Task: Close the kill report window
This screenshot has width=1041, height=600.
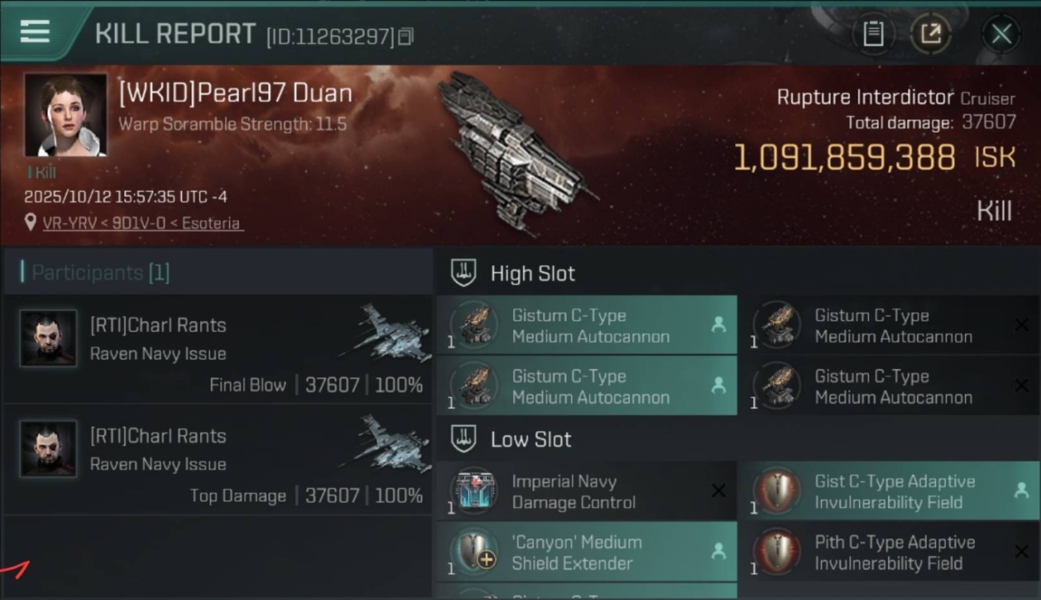Action: pyautogui.click(x=1001, y=34)
